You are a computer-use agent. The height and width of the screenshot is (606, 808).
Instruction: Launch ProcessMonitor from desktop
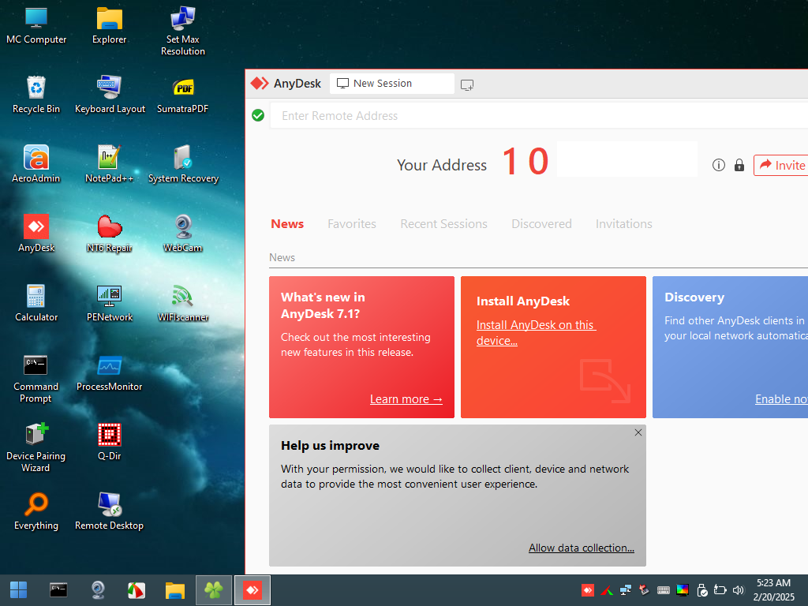109,372
